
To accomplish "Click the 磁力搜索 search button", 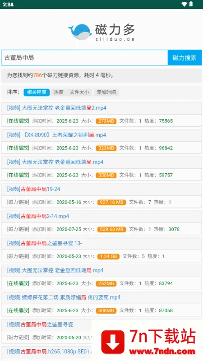I will pos(185,58).
